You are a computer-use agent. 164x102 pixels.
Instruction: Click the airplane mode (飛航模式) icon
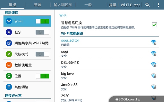pyautogui.click(x=9, y=54)
